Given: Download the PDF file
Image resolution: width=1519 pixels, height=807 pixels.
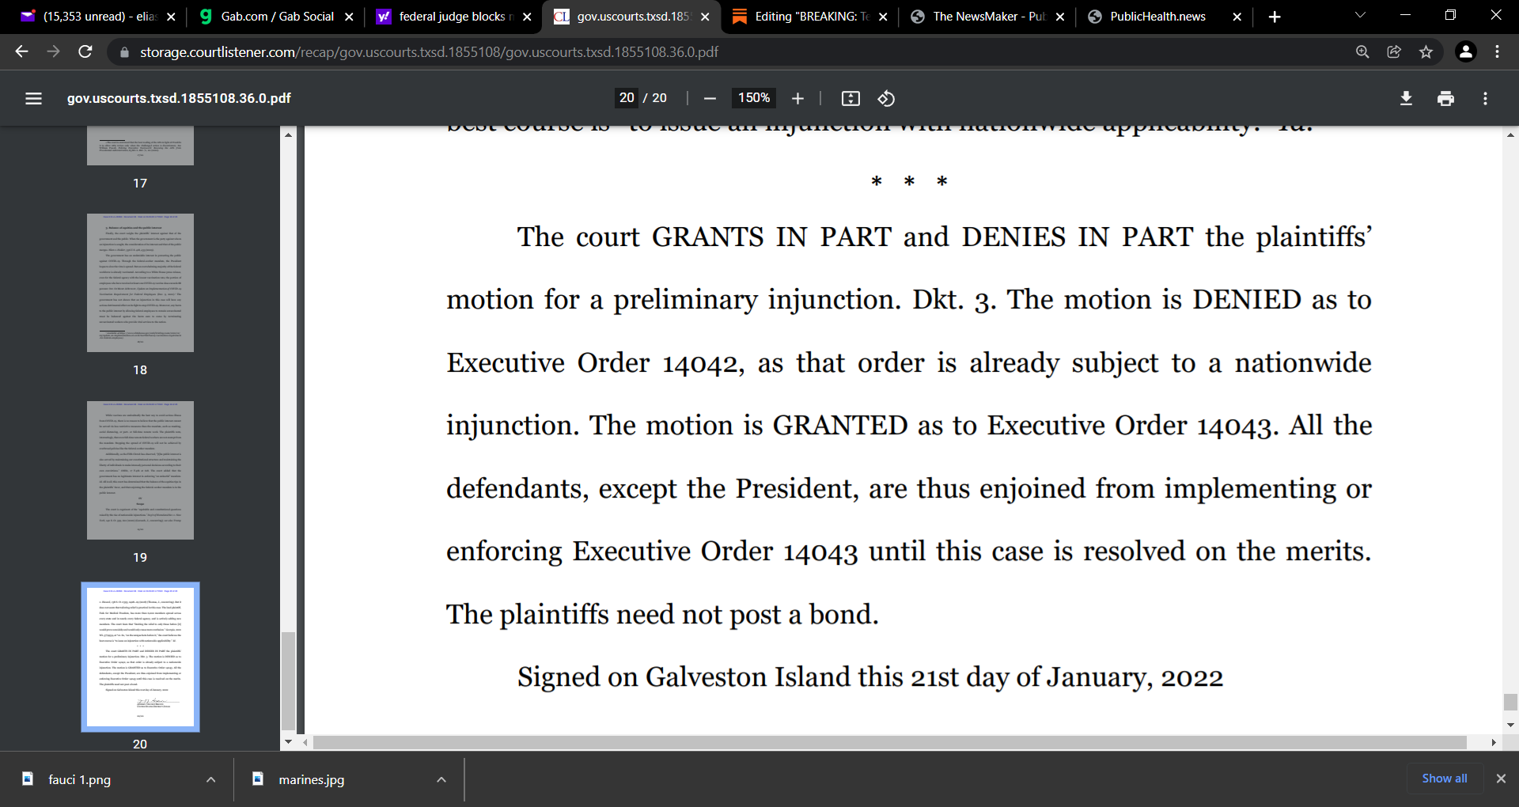Looking at the screenshot, I should (1406, 98).
